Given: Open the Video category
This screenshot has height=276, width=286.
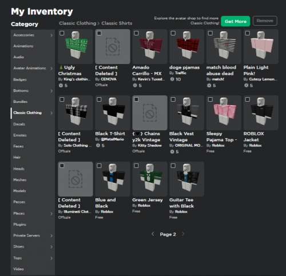Looking at the screenshot, I should [x=33, y=269].
